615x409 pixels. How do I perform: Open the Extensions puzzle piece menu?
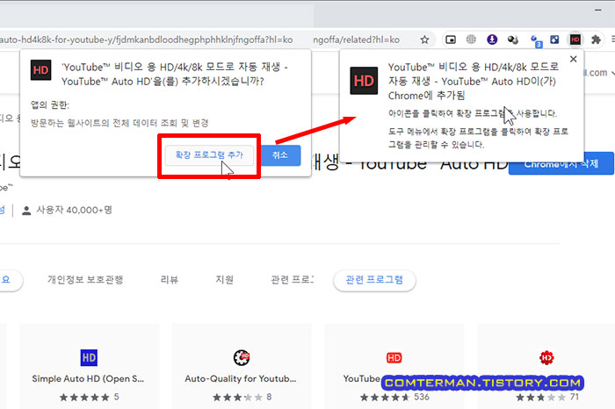point(596,39)
